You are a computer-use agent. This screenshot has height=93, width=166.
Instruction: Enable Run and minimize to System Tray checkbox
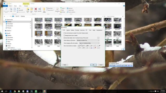[x=64, y=33]
